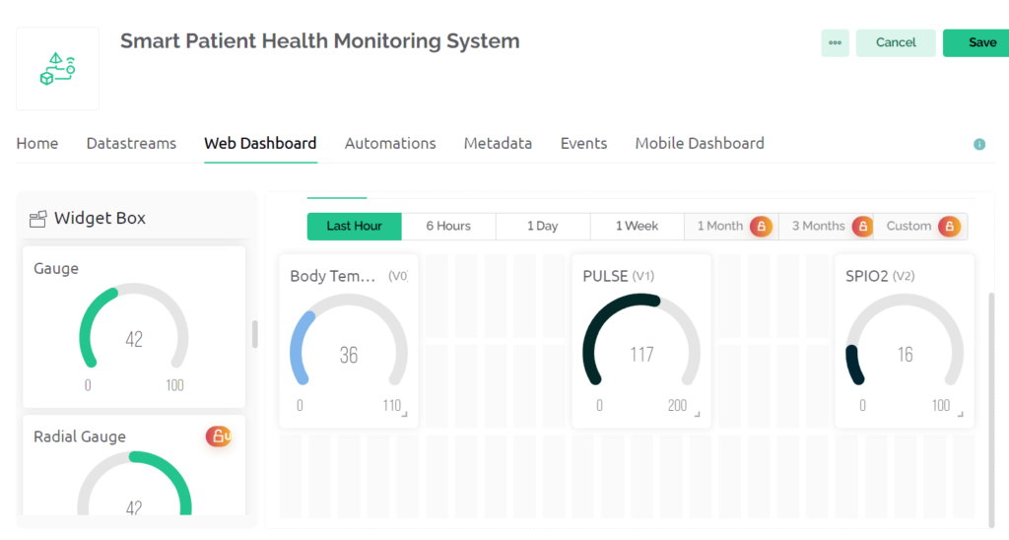Image resolution: width=1009 pixels, height=540 pixels.
Task: Select the 1 Day time range
Action: (542, 227)
